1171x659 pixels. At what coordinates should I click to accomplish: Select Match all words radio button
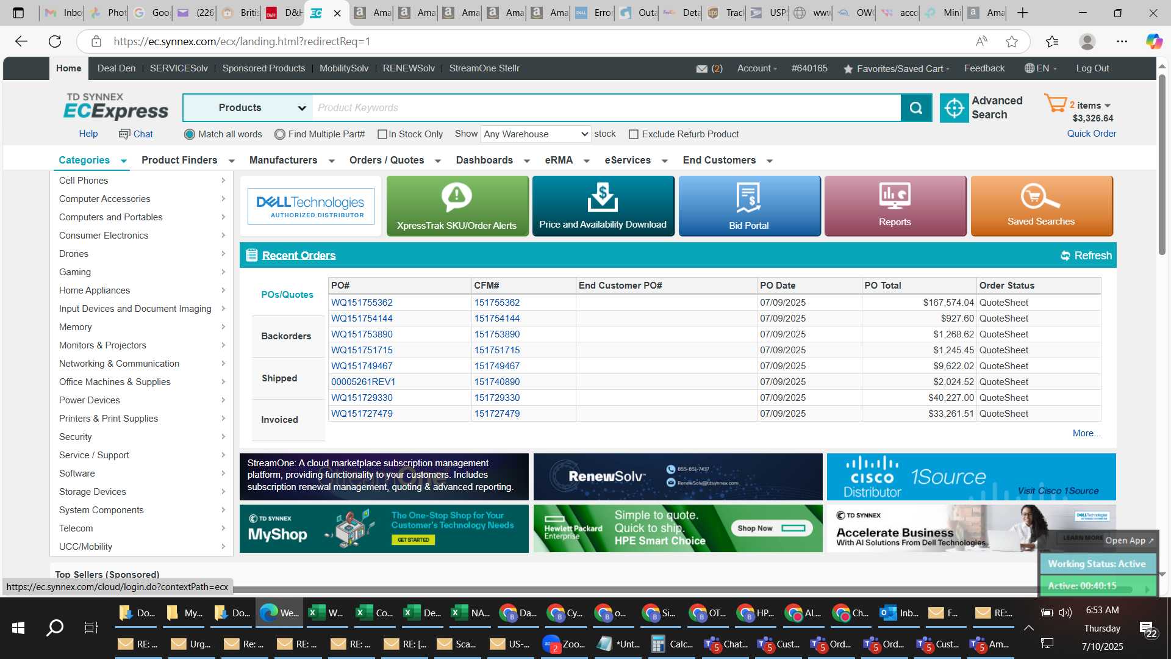click(x=190, y=134)
